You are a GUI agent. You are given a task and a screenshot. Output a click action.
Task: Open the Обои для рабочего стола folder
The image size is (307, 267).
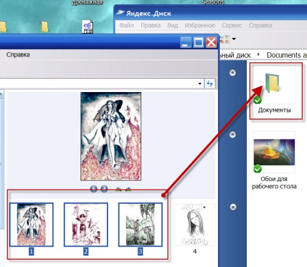click(274, 152)
